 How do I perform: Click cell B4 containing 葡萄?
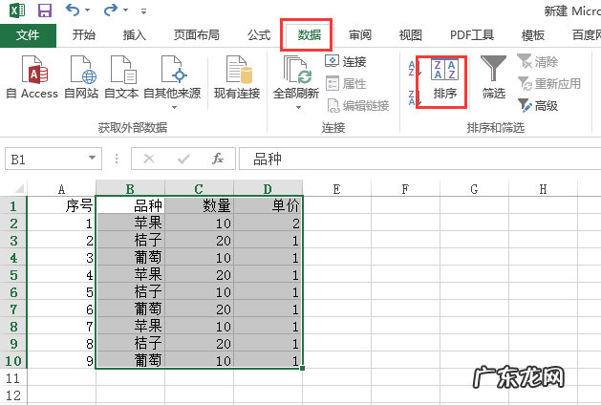click(130, 258)
